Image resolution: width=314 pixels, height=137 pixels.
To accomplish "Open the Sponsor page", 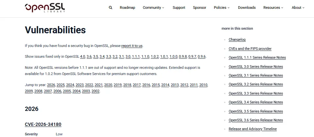I will (200, 8).
